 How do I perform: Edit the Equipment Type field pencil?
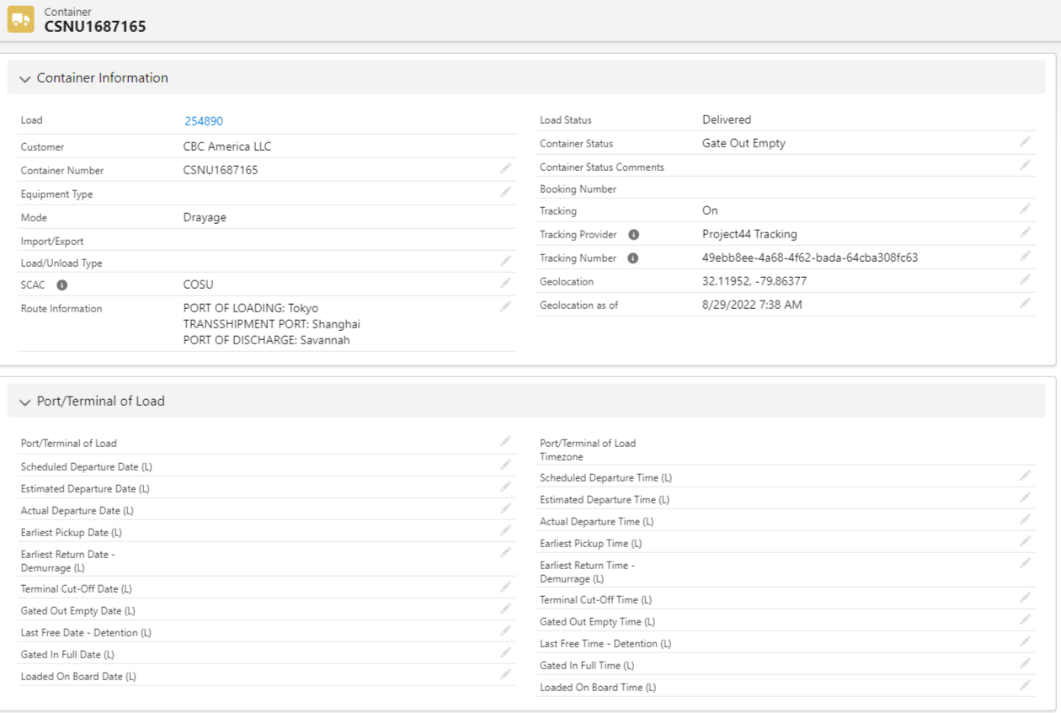505,192
